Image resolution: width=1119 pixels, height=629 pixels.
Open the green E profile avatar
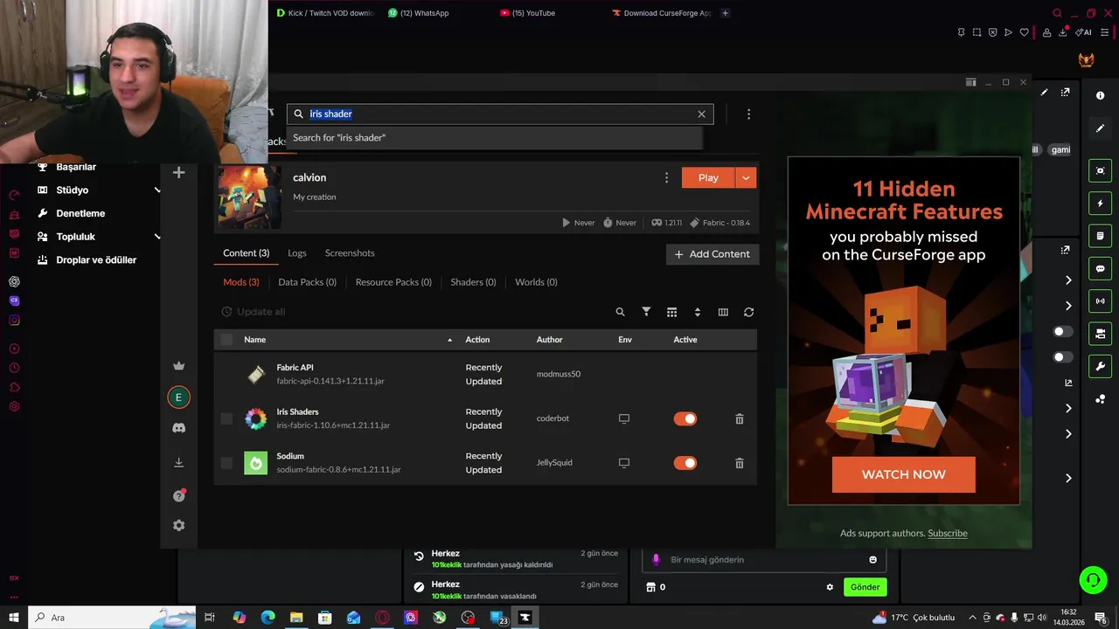point(178,397)
